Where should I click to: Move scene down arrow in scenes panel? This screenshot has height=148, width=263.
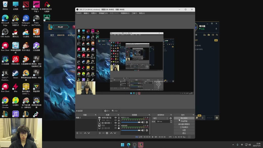(89, 133)
